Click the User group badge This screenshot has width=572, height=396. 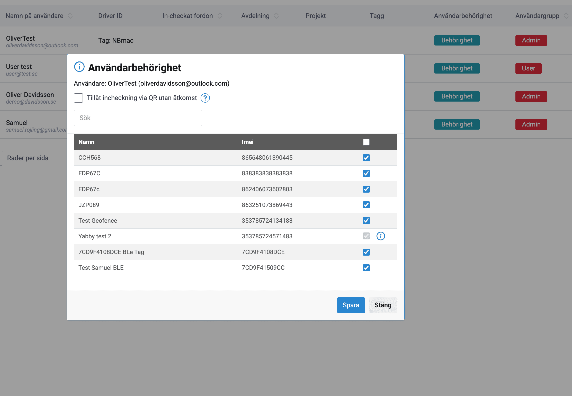528,68
